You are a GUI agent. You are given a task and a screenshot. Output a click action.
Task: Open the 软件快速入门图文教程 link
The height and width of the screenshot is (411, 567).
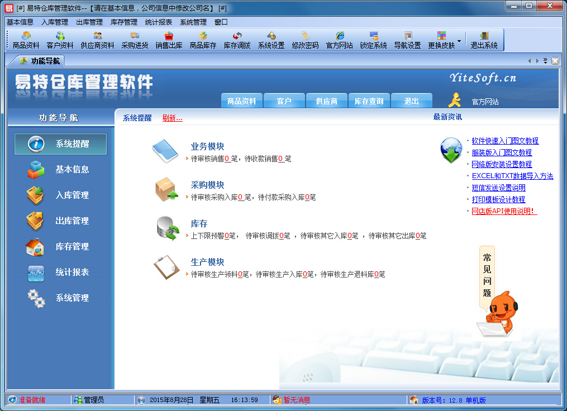(505, 141)
